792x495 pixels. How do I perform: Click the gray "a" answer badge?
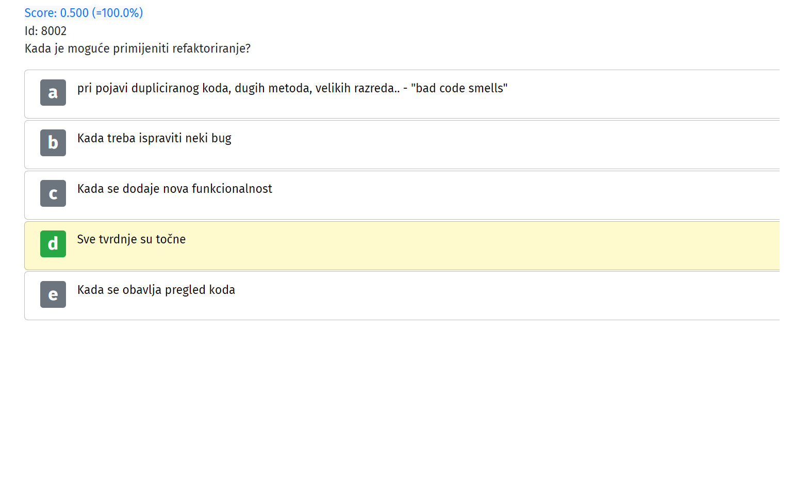tap(53, 92)
